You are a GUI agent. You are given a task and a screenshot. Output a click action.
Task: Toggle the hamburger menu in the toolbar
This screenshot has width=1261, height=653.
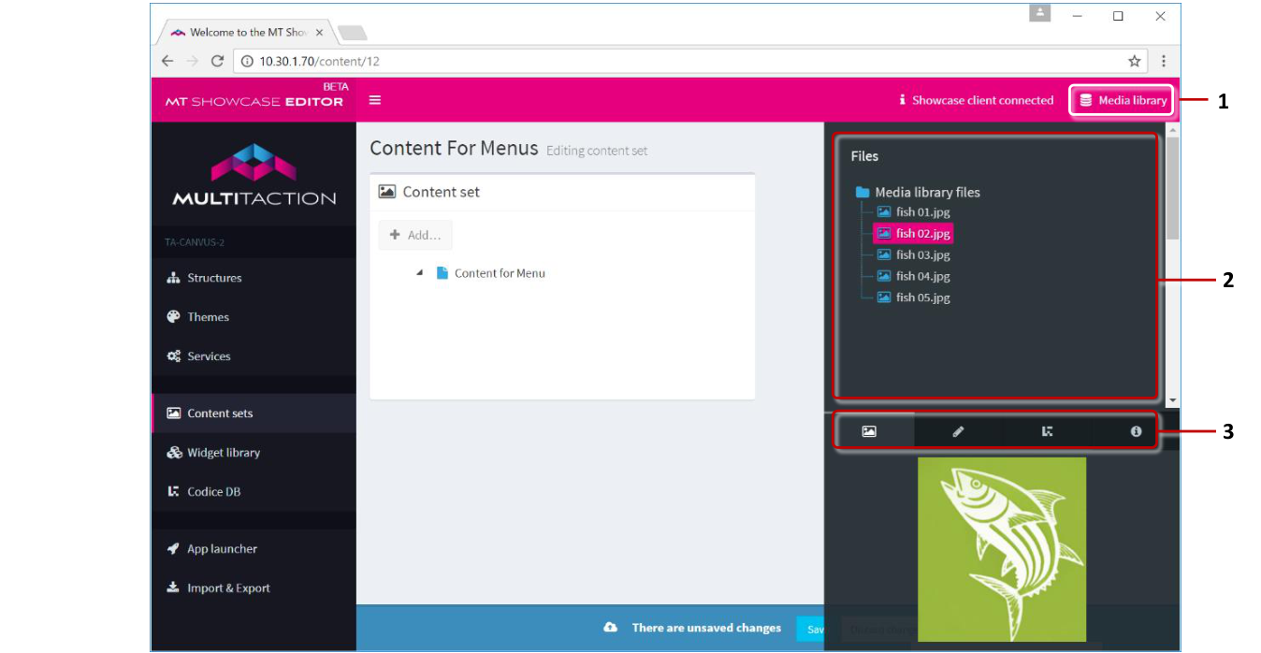pos(374,100)
